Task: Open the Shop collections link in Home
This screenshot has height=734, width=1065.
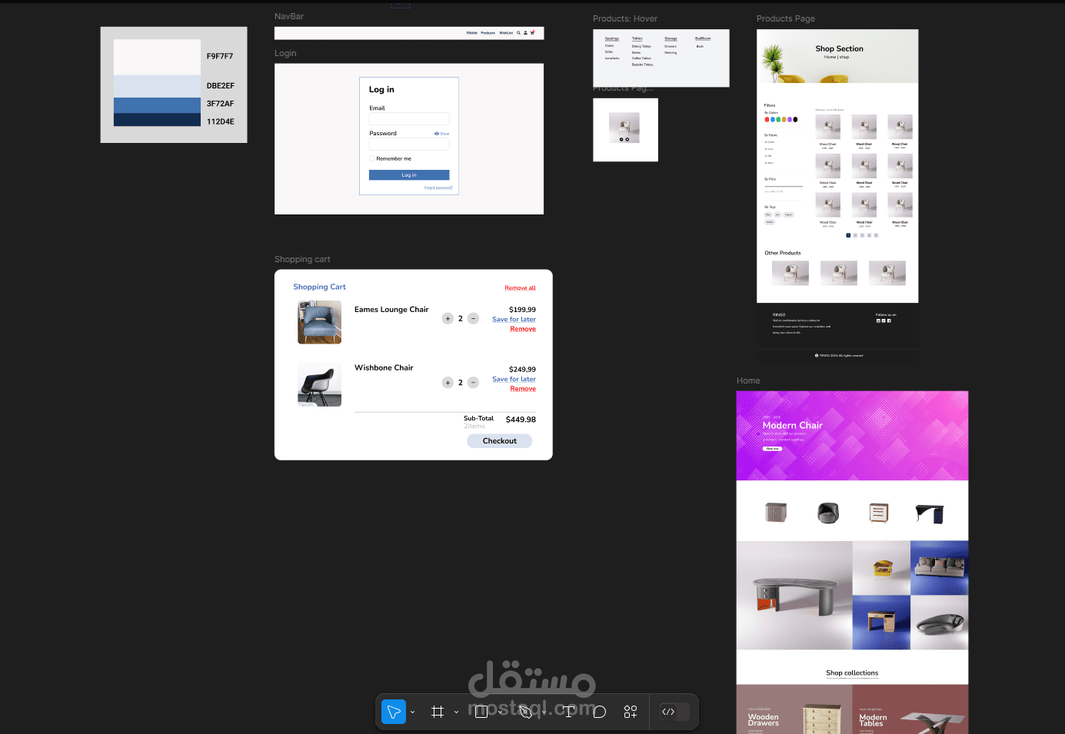Action: pos(852,673)
